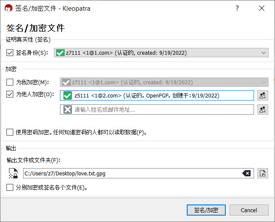Click the z5111 recipient input field
This screenshot has height=222, width=275.
[157, 95]
